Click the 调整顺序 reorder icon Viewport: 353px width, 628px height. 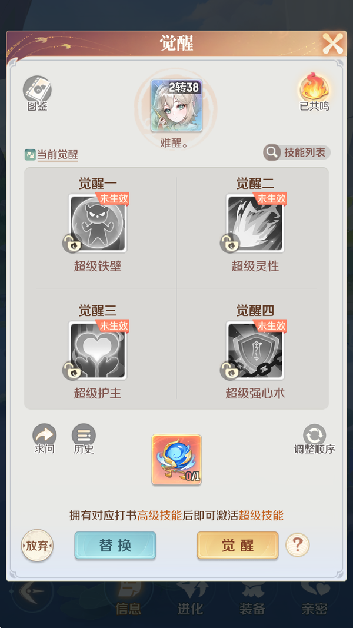point(315,435)
